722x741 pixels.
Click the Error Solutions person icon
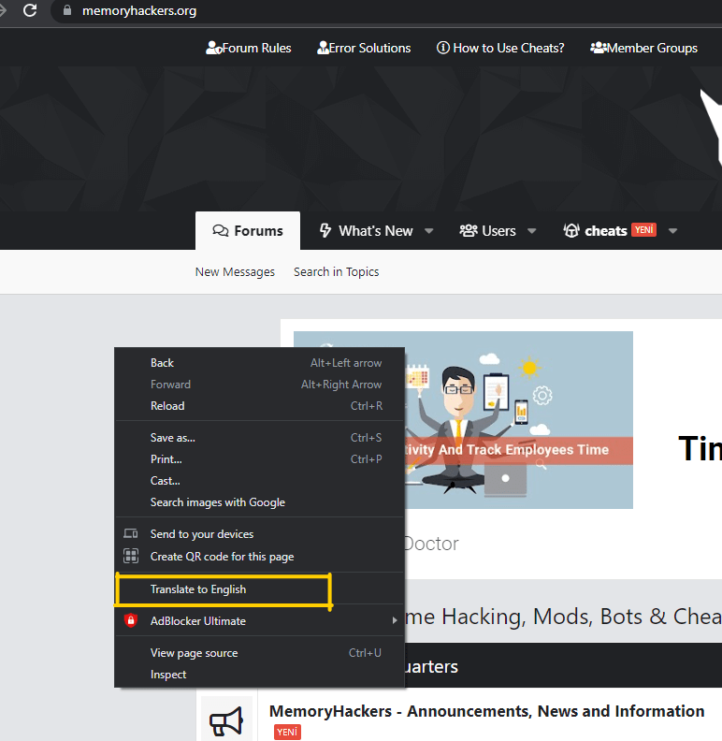pyautogui.click(x=323, y=48)
